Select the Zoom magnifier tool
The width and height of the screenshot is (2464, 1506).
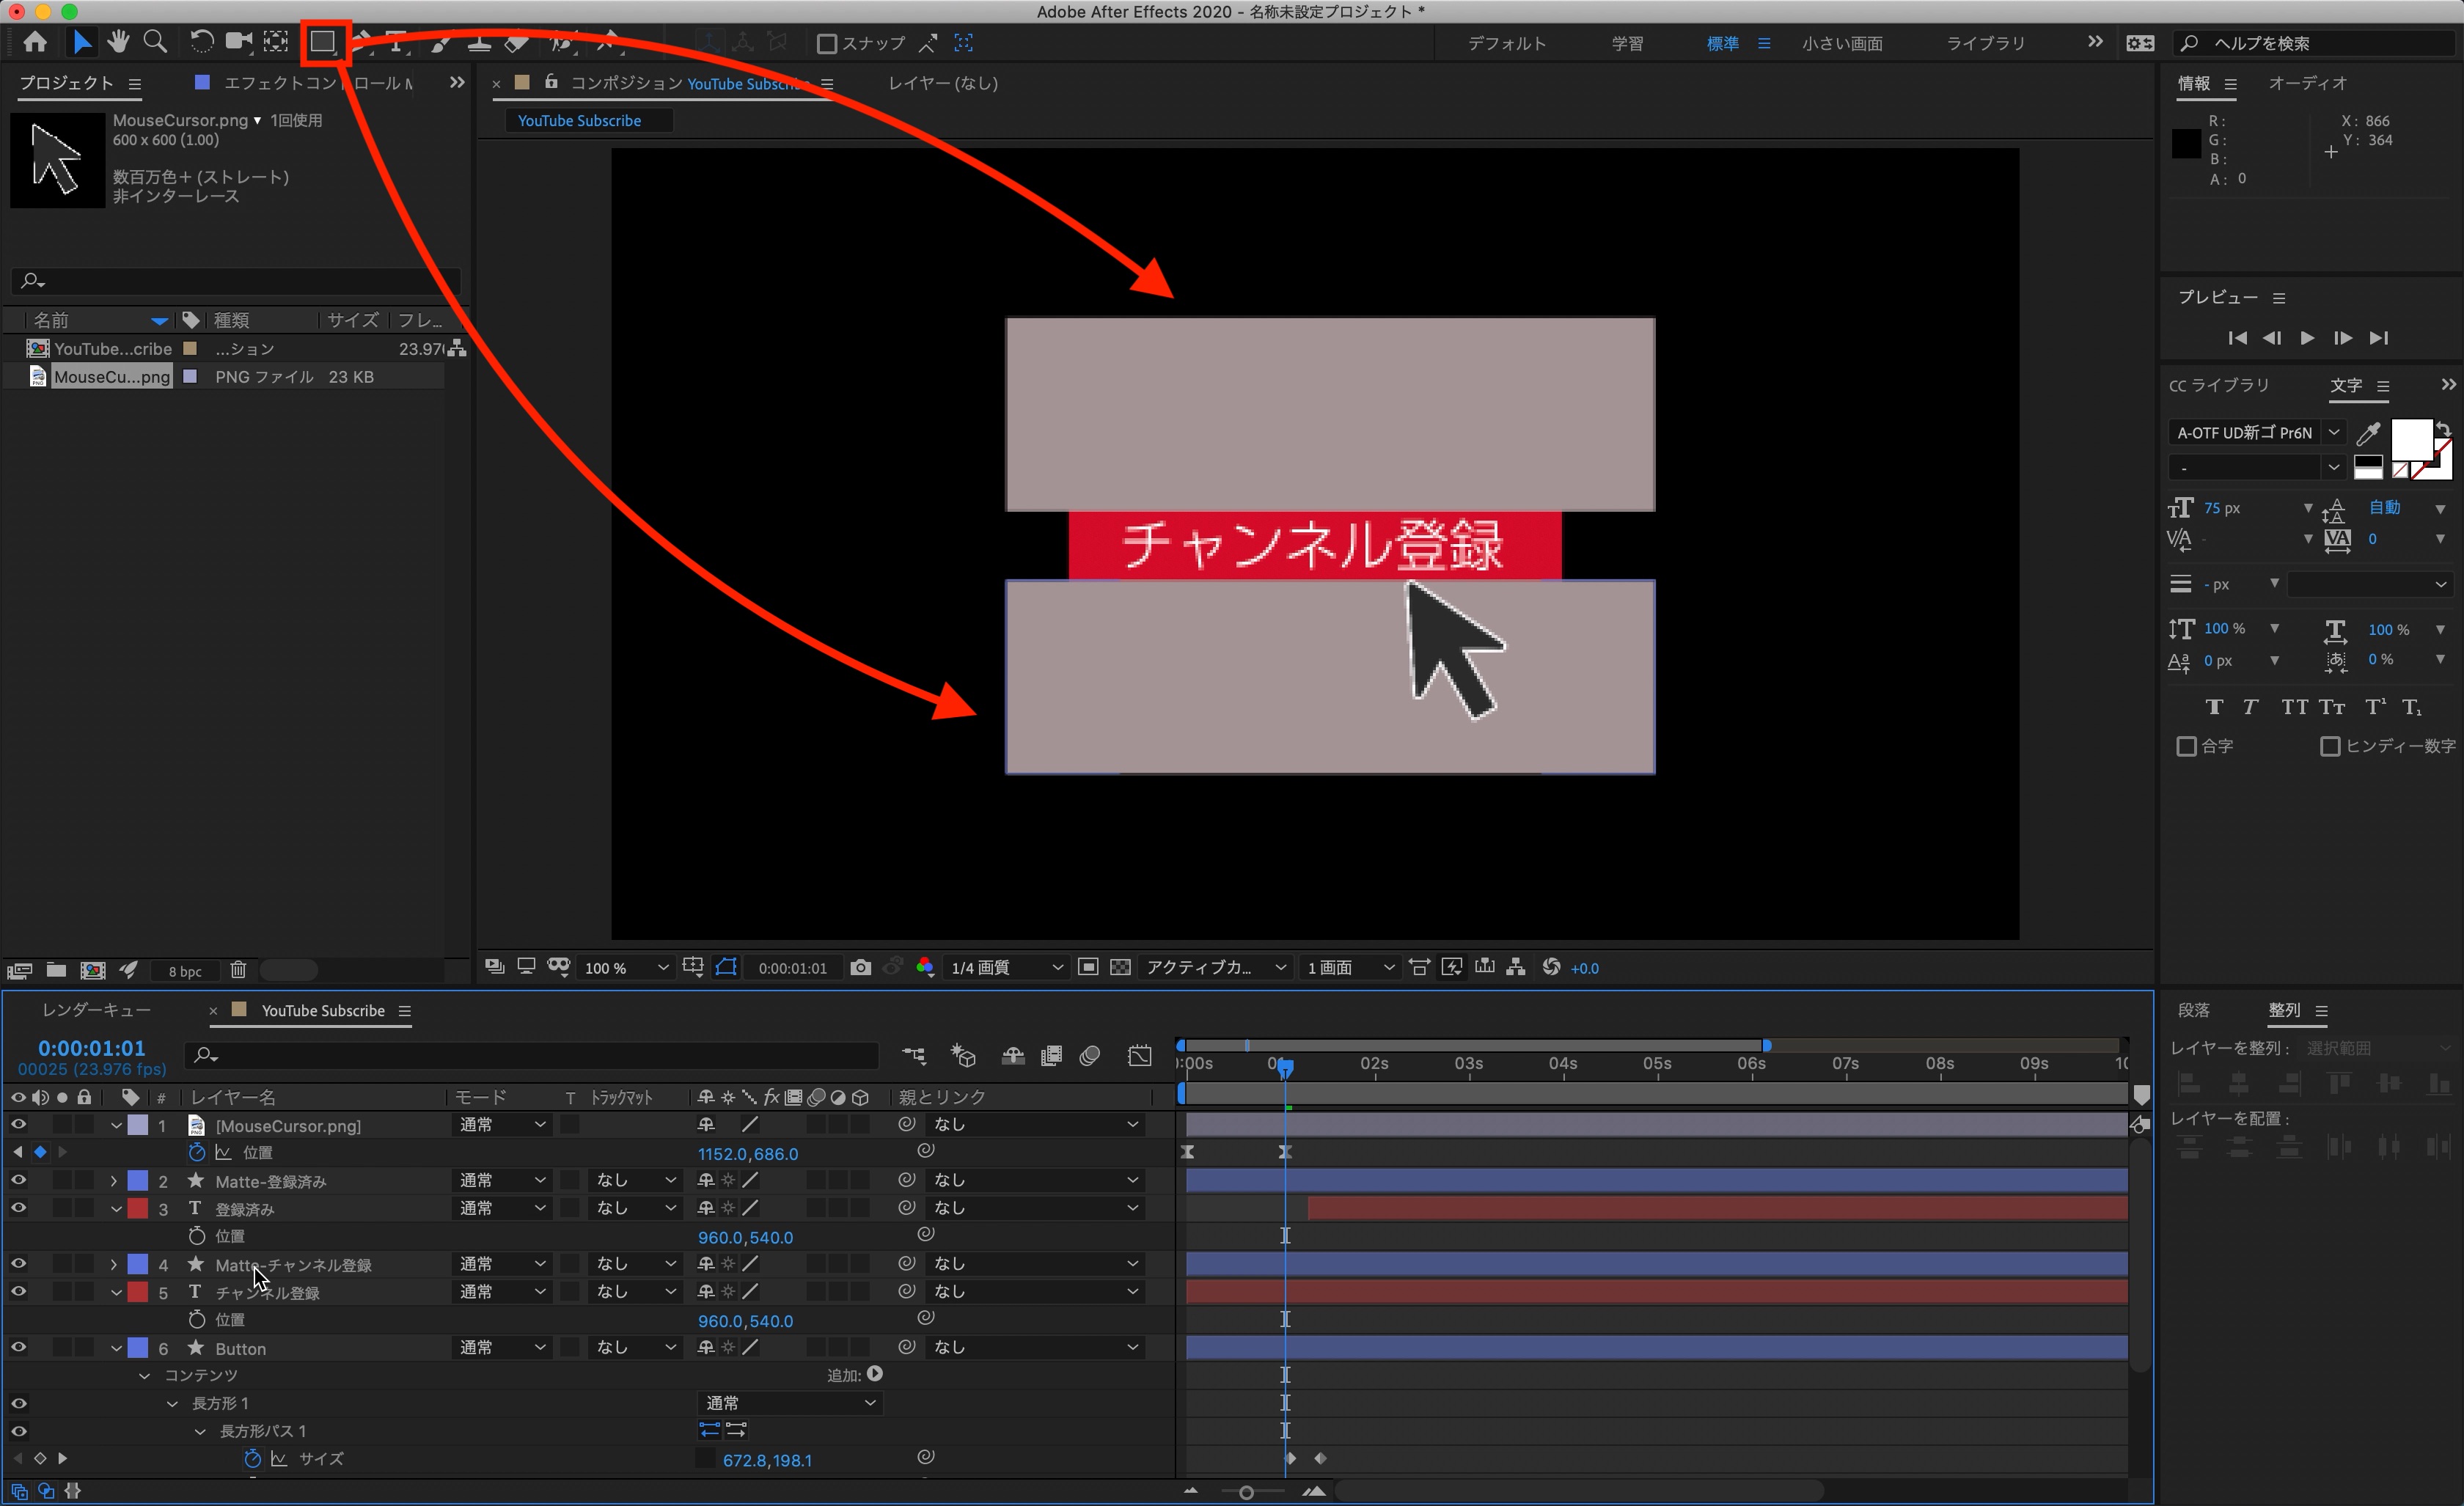(155, 42)
